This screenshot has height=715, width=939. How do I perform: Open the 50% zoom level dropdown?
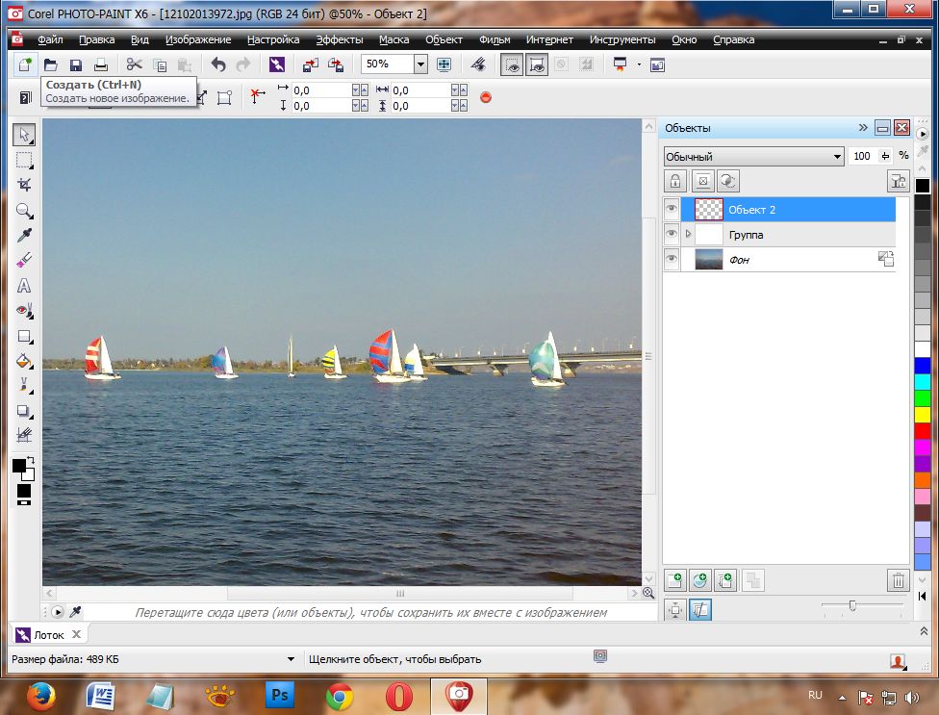click(x=420, y=64)
